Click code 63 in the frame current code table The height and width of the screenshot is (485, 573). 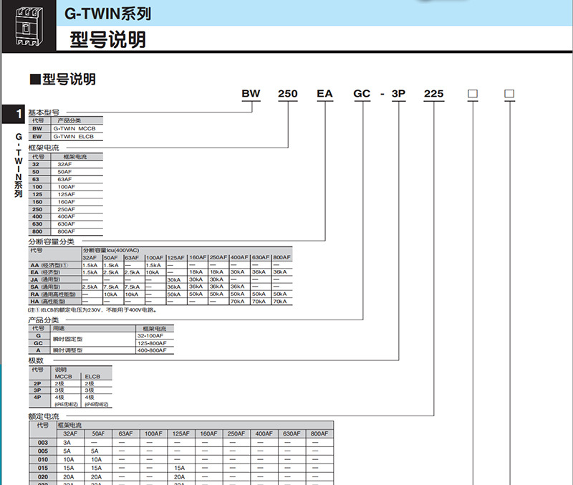(35, 179)
